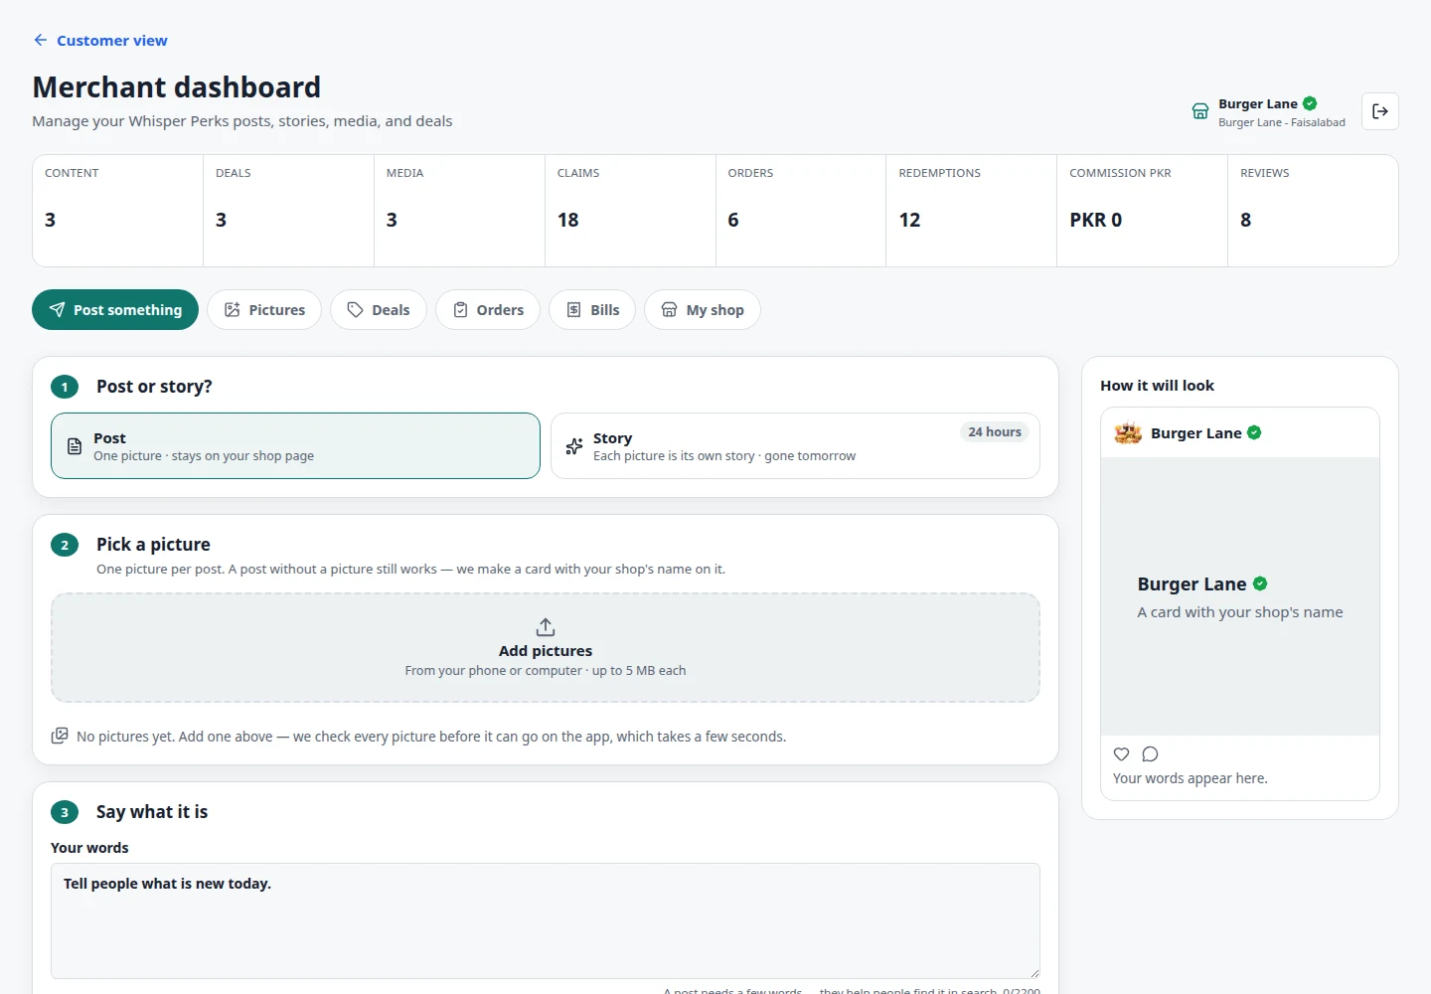
Task: Click the Post or story? heading
Action: point(154,387)
